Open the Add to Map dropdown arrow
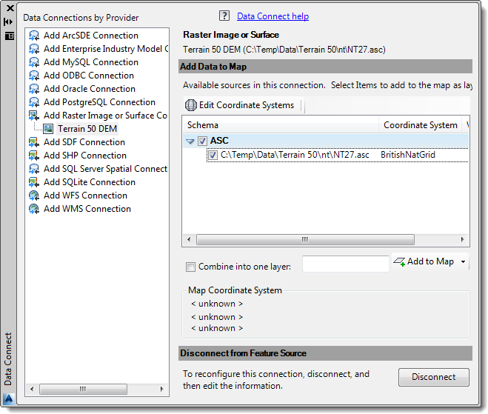The height and width of the screenshot is (414, 488). (463, 261)
